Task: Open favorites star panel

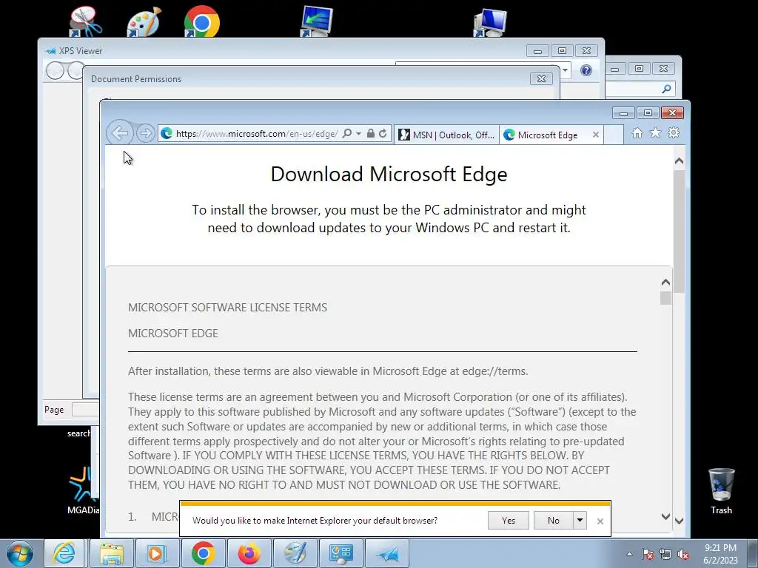Action: pos(655,133)
